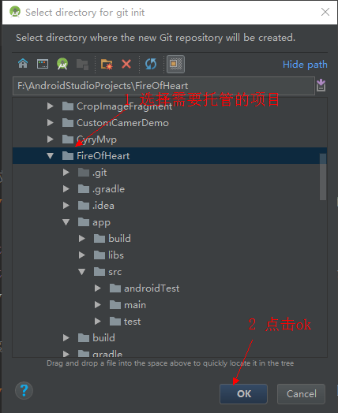Viewport: 338px width, 413px height.
Task: Select the FireOfHeart directory row
Action: (170, 156)
